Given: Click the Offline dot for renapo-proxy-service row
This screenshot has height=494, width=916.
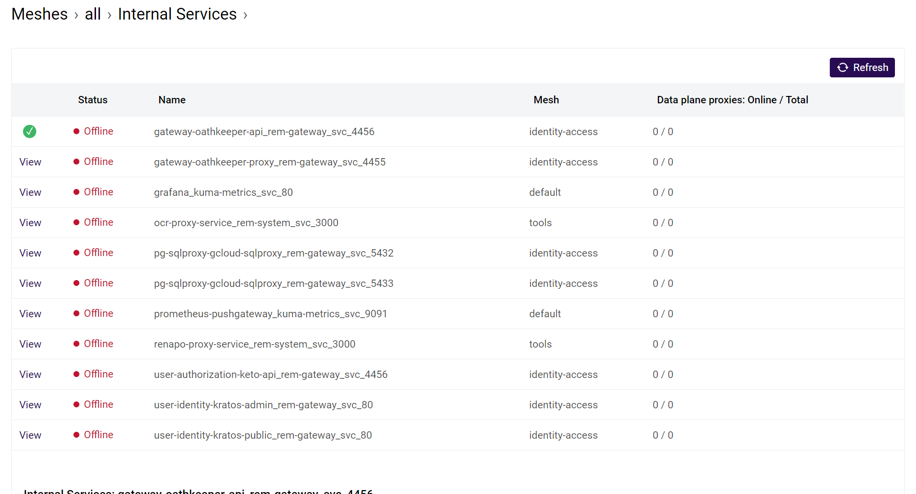Looking at the screenshot, I should [76, 344].
